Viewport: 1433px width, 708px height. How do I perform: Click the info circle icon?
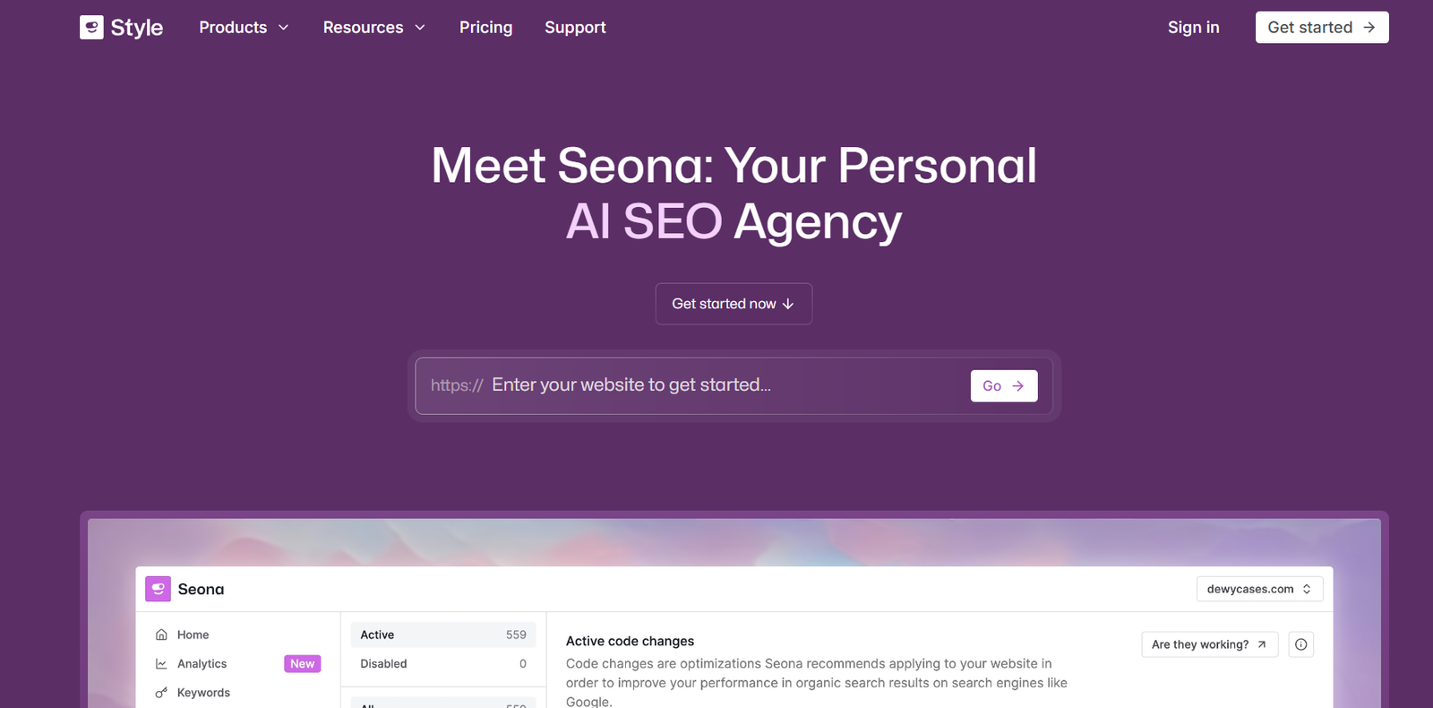[1300, 644]
